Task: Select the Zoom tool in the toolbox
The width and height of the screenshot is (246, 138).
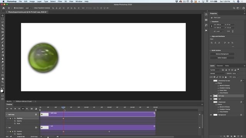Action: pyautogui.click(x=3, y=82)
